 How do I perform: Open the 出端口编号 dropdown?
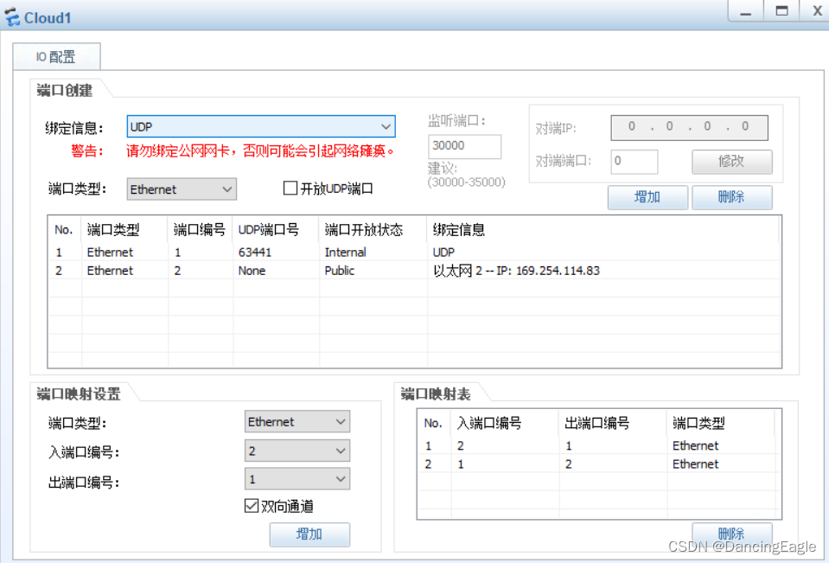point(297,479)
